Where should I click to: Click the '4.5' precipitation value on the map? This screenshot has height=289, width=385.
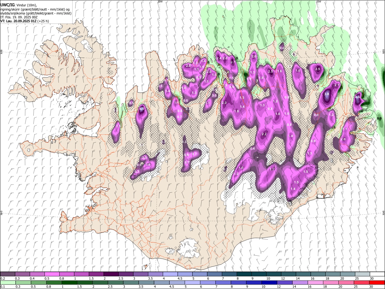pos(142,109)
